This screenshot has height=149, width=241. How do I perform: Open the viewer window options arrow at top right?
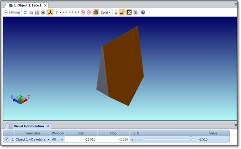(236, 5)
